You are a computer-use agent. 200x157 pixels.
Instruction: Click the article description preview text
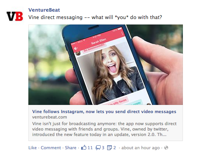click(x=104, y=129)
